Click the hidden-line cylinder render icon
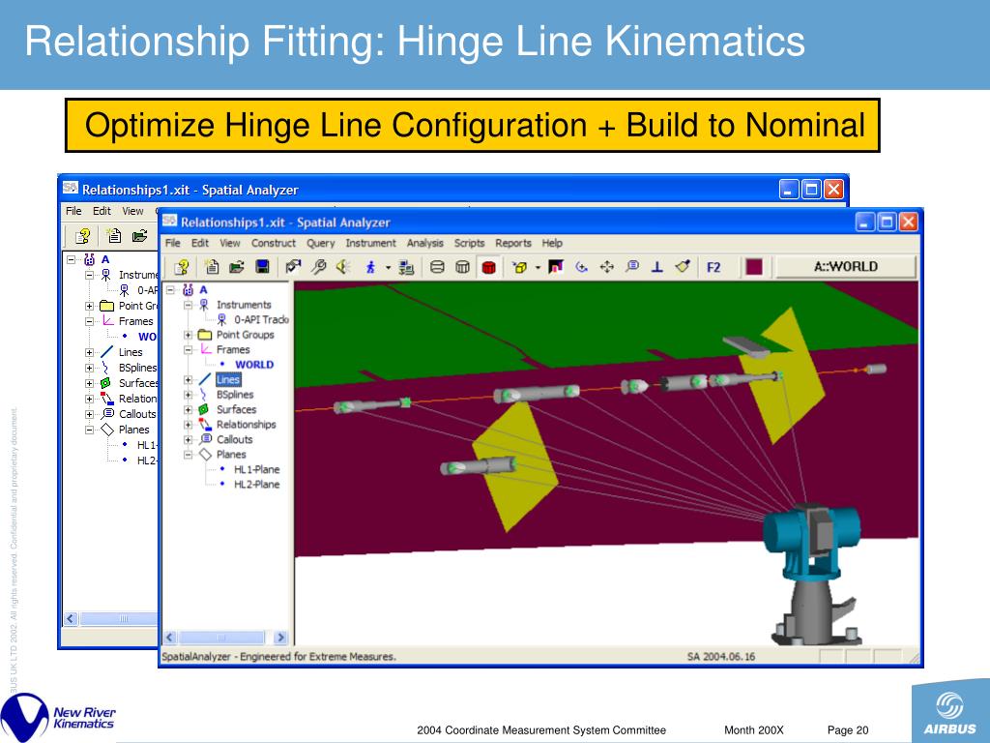This screenshot has height=743, width=990. coord(462,267)
